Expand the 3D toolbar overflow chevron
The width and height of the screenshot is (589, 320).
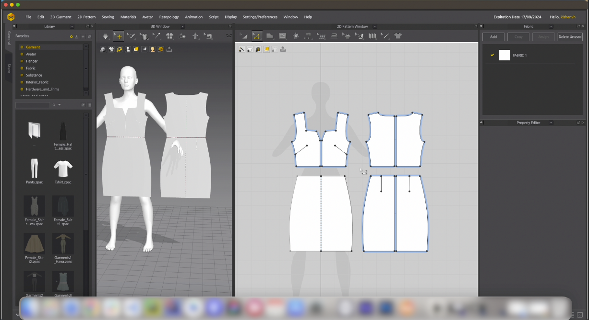pyautogui.click(x=228, y=35)
